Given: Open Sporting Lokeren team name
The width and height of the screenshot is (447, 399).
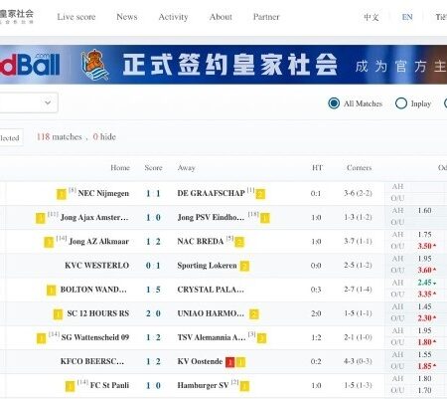Looking at the screenshot, I should point(208,266).
